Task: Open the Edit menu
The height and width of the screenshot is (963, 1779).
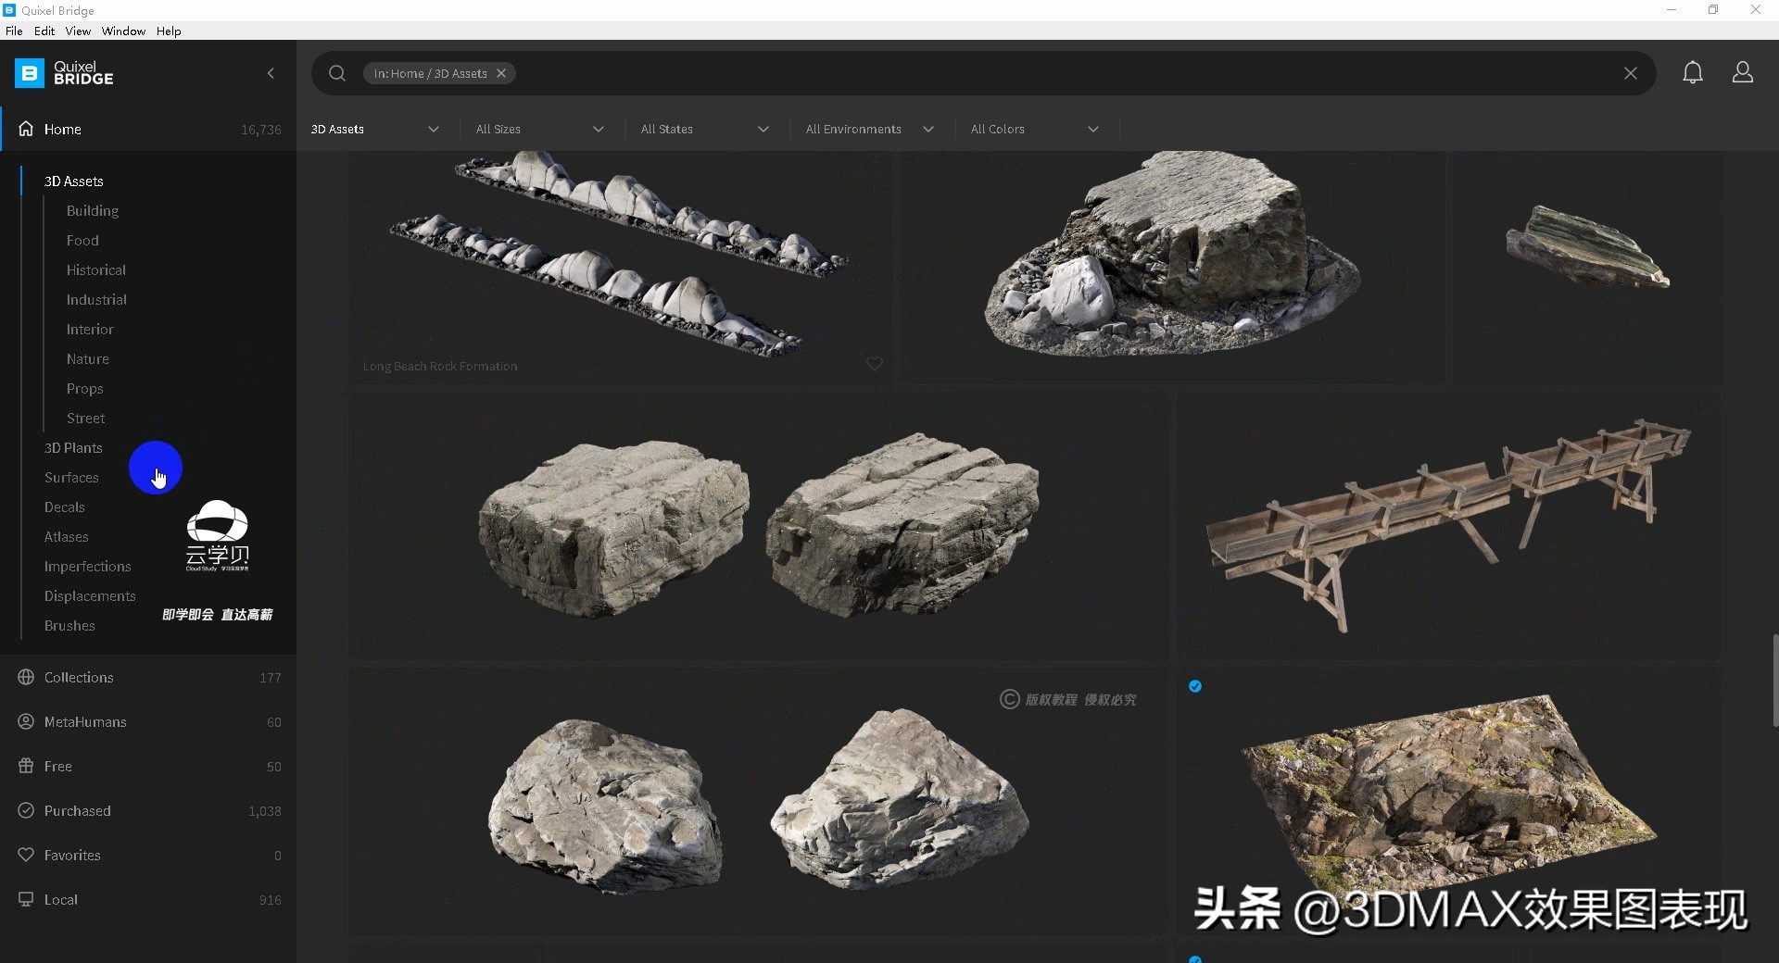Action: pos(44,31)
